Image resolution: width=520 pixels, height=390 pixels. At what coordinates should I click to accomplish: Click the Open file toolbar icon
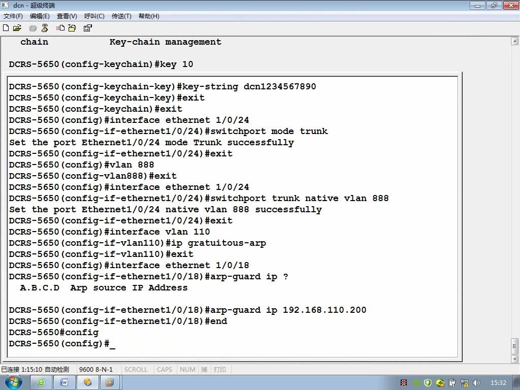17,28
